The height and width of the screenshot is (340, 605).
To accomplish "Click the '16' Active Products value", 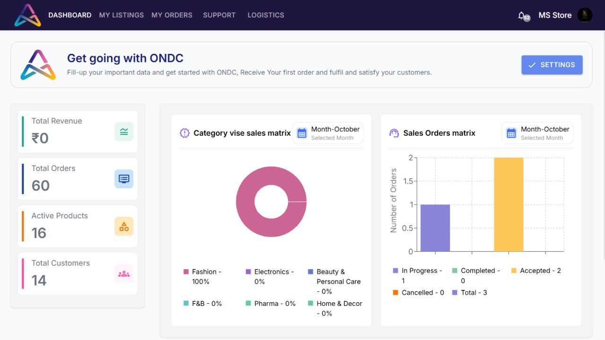I will click(x=39, y=233).
